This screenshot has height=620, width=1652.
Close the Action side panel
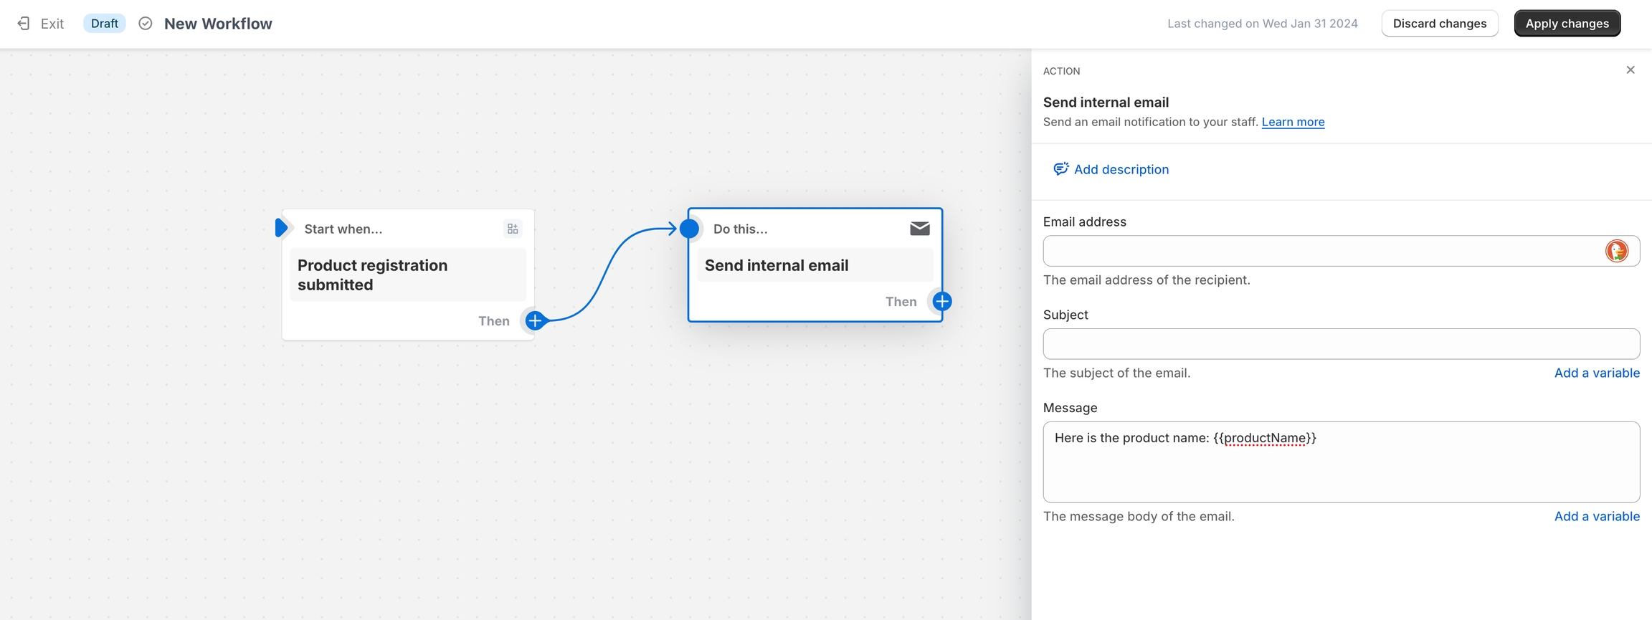(1630, 70)
